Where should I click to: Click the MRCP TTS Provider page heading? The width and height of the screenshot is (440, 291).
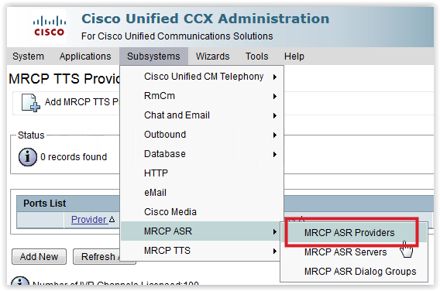[x=64, y=79]
